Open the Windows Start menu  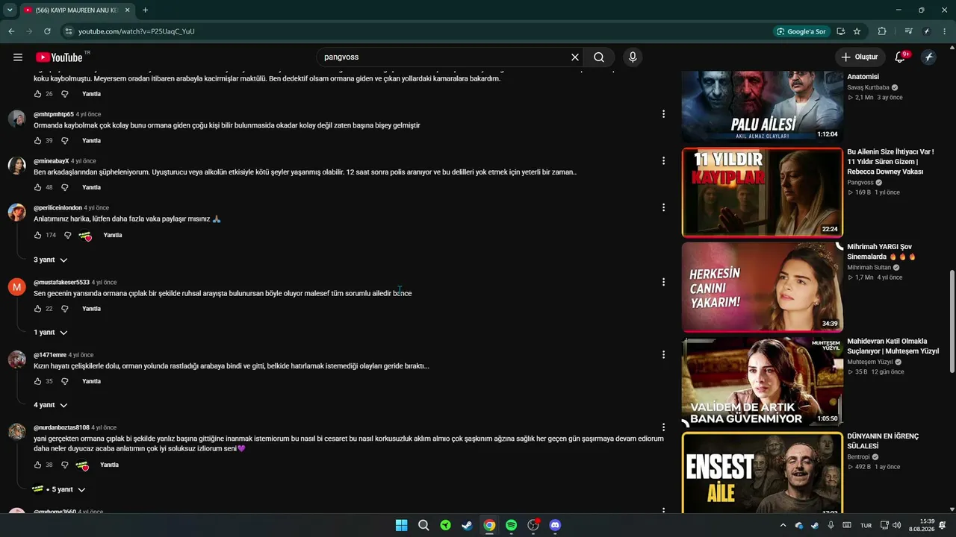(401, 525)
